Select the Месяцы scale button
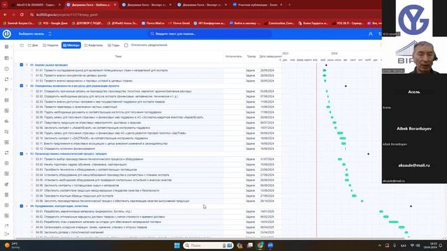447x251 pixels. (71, 45)
